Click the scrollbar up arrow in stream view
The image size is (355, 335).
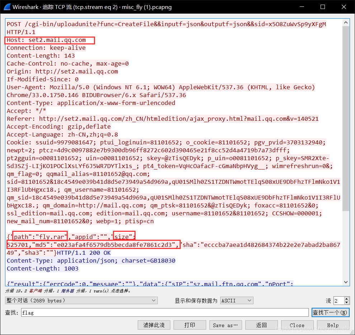tap(346, 22)
